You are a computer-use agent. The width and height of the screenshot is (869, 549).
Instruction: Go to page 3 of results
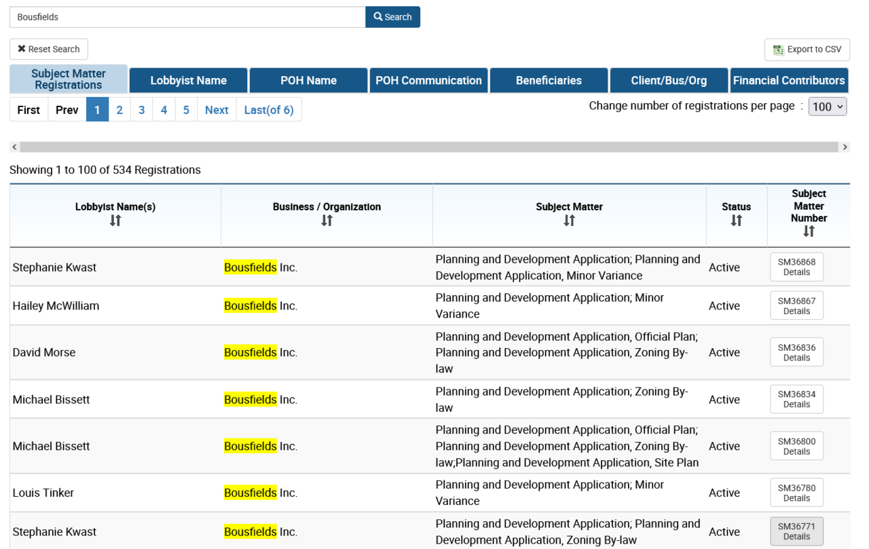tap(141, 110)
